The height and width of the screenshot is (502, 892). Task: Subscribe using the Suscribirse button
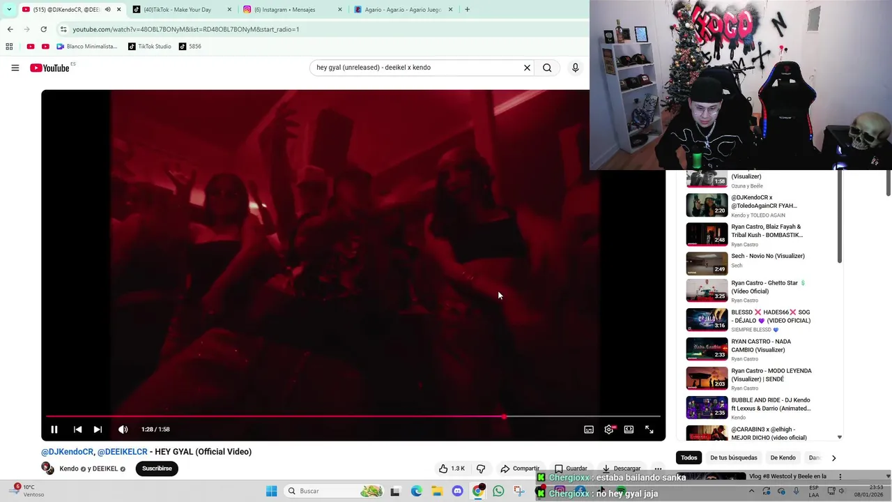pos(157,469)
